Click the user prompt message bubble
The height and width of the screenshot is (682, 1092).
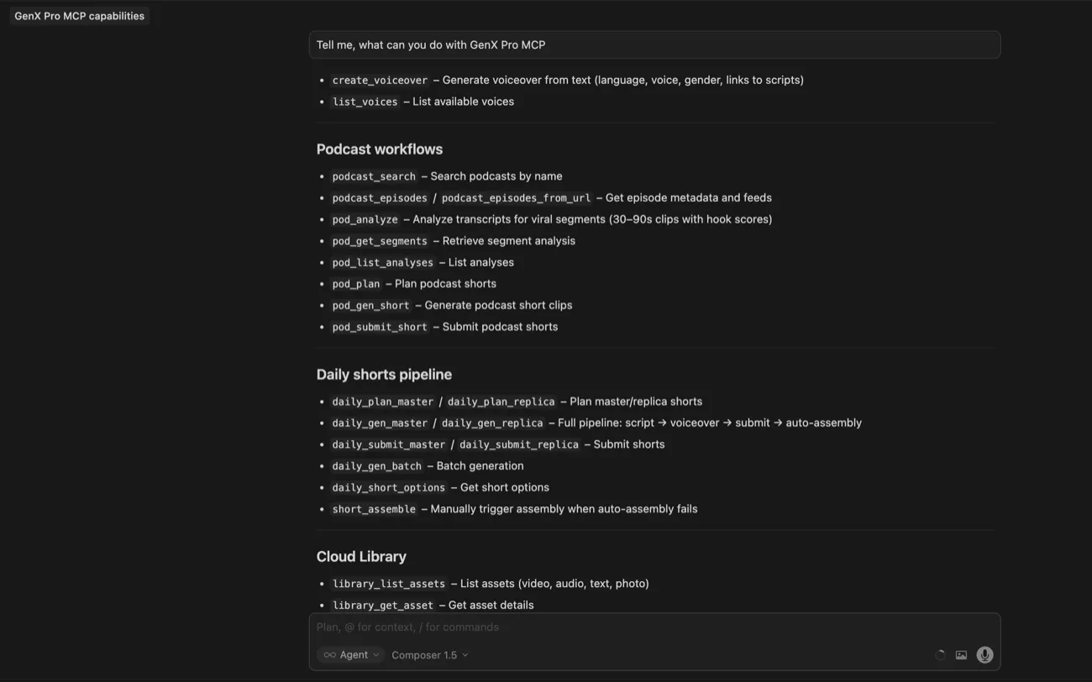point(654,45)
